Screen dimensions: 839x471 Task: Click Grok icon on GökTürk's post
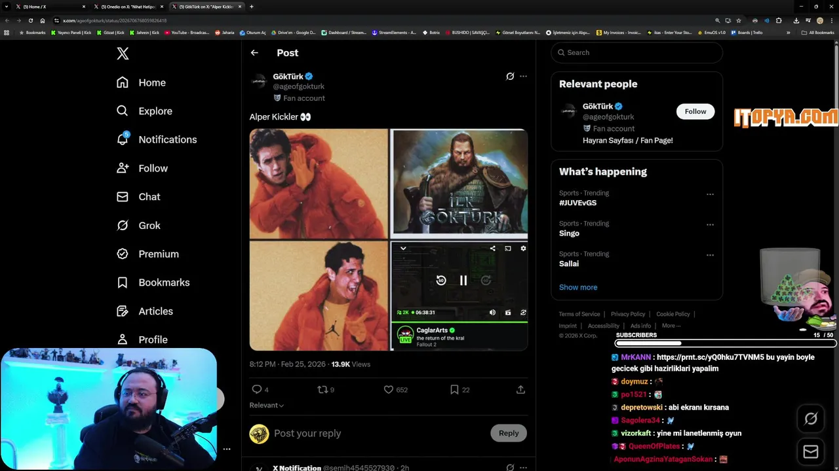tap(510, 77)
